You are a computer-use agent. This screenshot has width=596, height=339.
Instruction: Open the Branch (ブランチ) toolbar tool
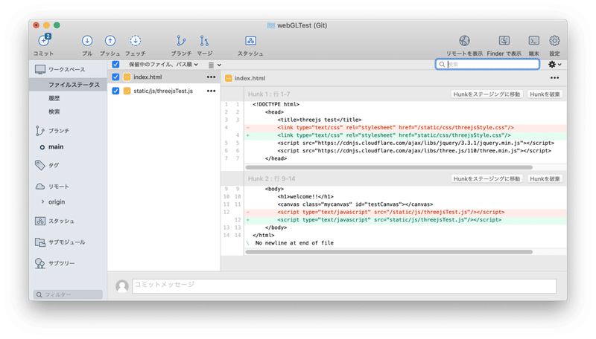pyautogui.click(x=181, y=41)
